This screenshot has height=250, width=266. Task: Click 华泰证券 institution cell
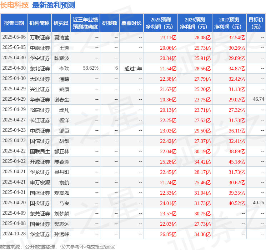40,99
